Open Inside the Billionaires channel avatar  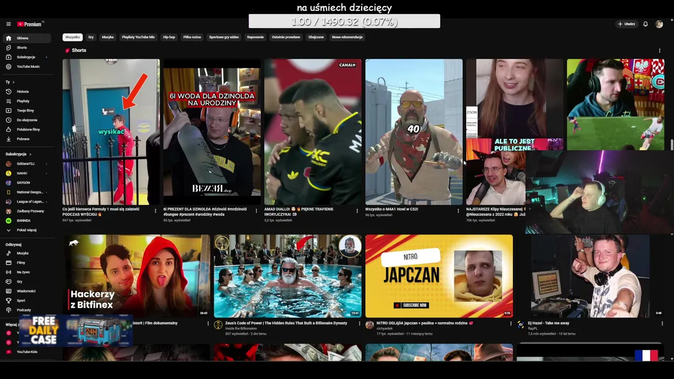click(218, 325)
